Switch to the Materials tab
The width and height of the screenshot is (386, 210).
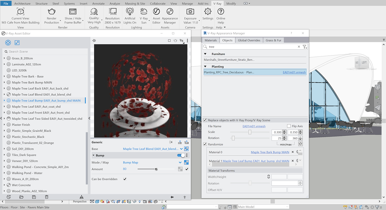[210, 40]
